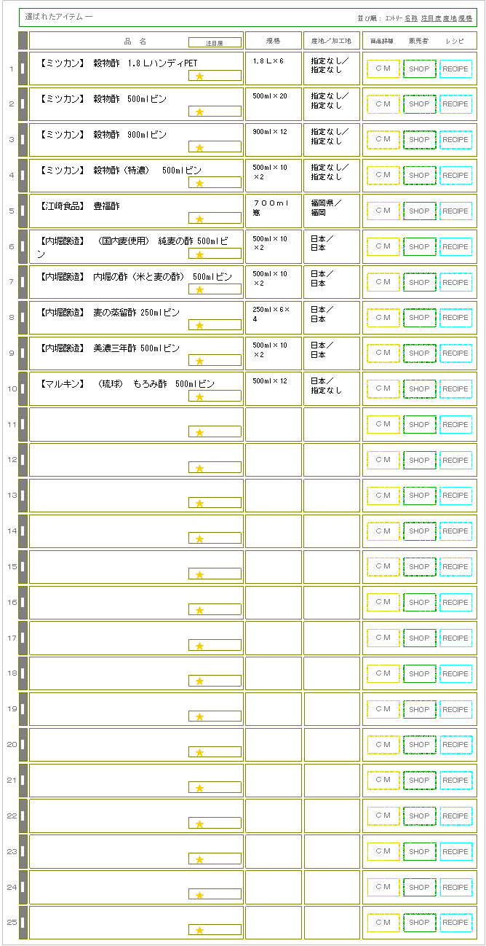Sort the list by 注目度
The width and height of the screenshot is (486, 946).
tap(431, 17)
